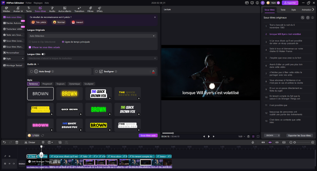317x171 pixels.
Task: Click Exporter les Sous-titres button
Action: [300, 136]
